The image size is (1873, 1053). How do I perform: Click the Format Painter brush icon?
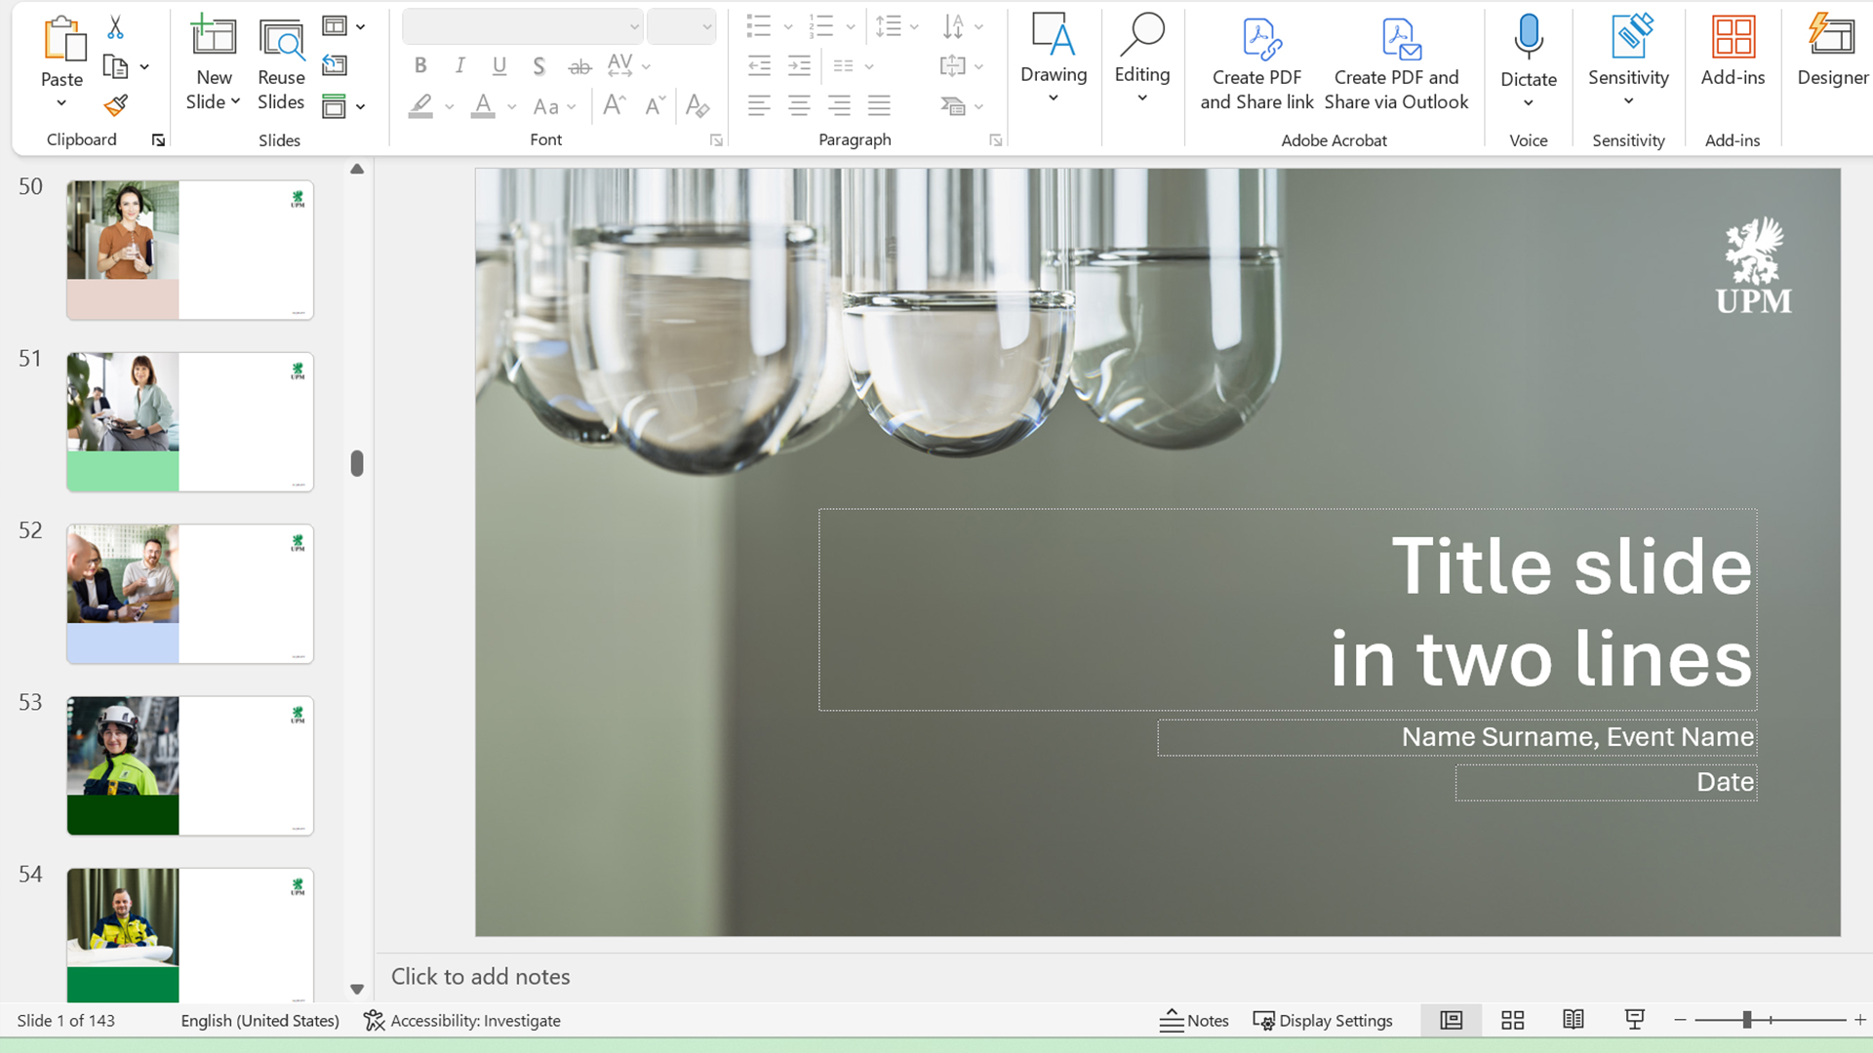coord(116,105)
